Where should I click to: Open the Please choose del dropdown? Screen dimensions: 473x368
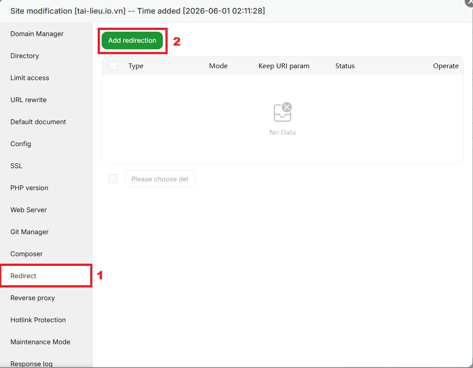(160, 179)
